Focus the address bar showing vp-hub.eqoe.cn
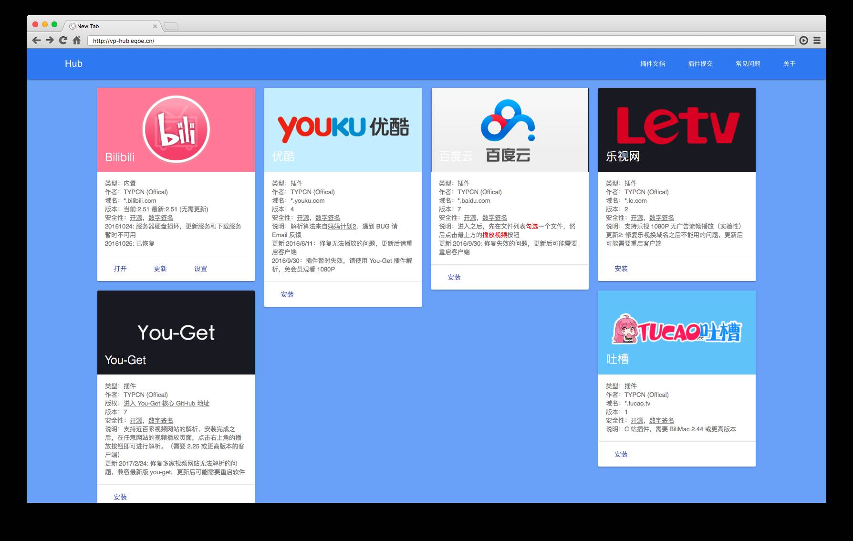 (x=441, y=41)
